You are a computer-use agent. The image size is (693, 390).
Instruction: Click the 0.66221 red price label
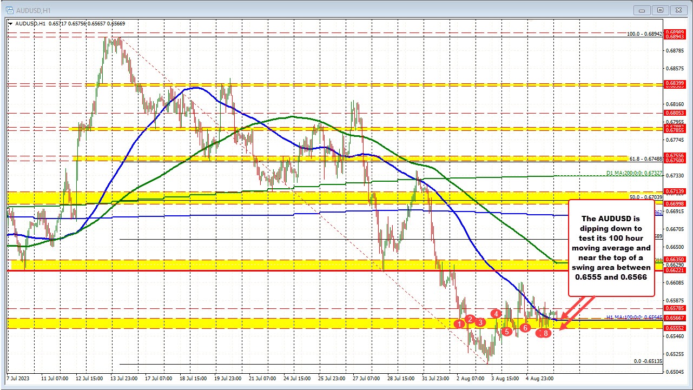click(x=678, y=270)
